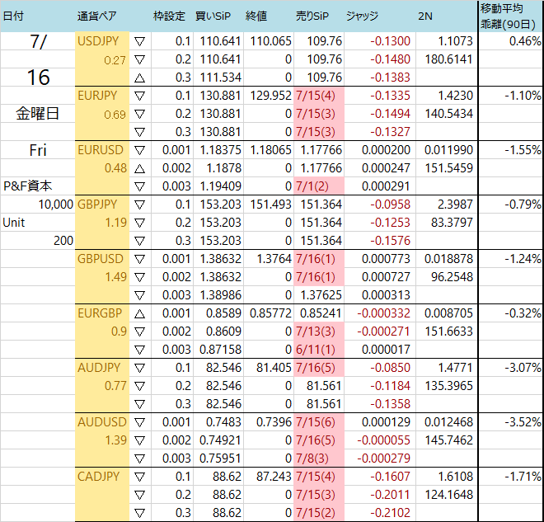Select the 日付 column header
The height and width of the screenshot is (522, 544).
(x=13, y=16)
